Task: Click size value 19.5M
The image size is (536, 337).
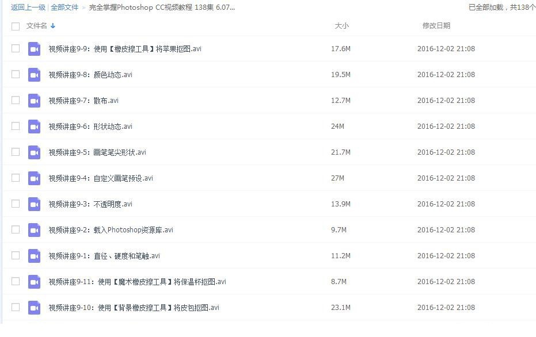Action: click(341, 75)
